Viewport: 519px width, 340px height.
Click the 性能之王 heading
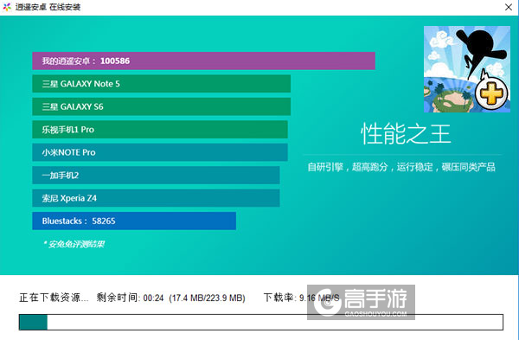click(x=406, y=134)
